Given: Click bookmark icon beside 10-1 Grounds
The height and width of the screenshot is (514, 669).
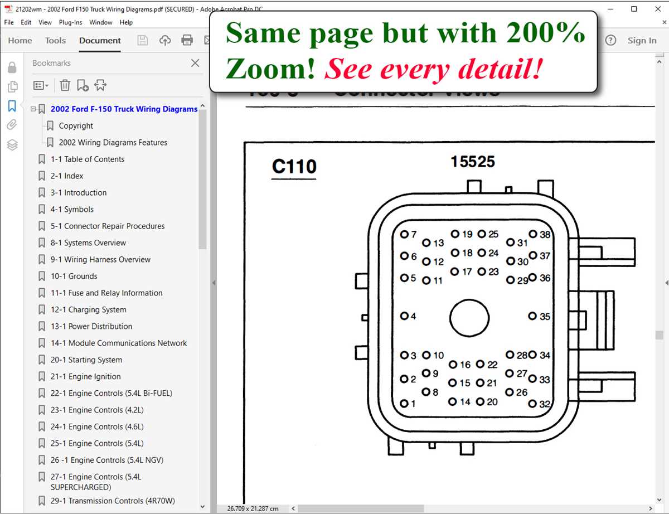Looking at the screenshot, I should (42, 277).
